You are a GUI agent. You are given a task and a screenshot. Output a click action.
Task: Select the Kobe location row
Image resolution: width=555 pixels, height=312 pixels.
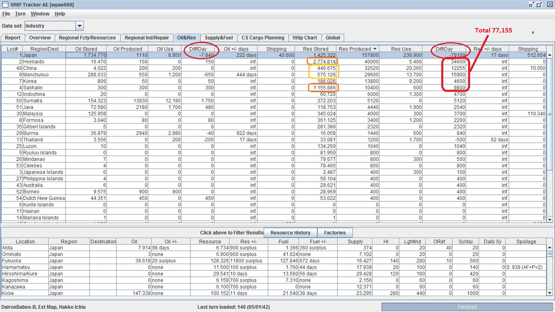[274, 293]
